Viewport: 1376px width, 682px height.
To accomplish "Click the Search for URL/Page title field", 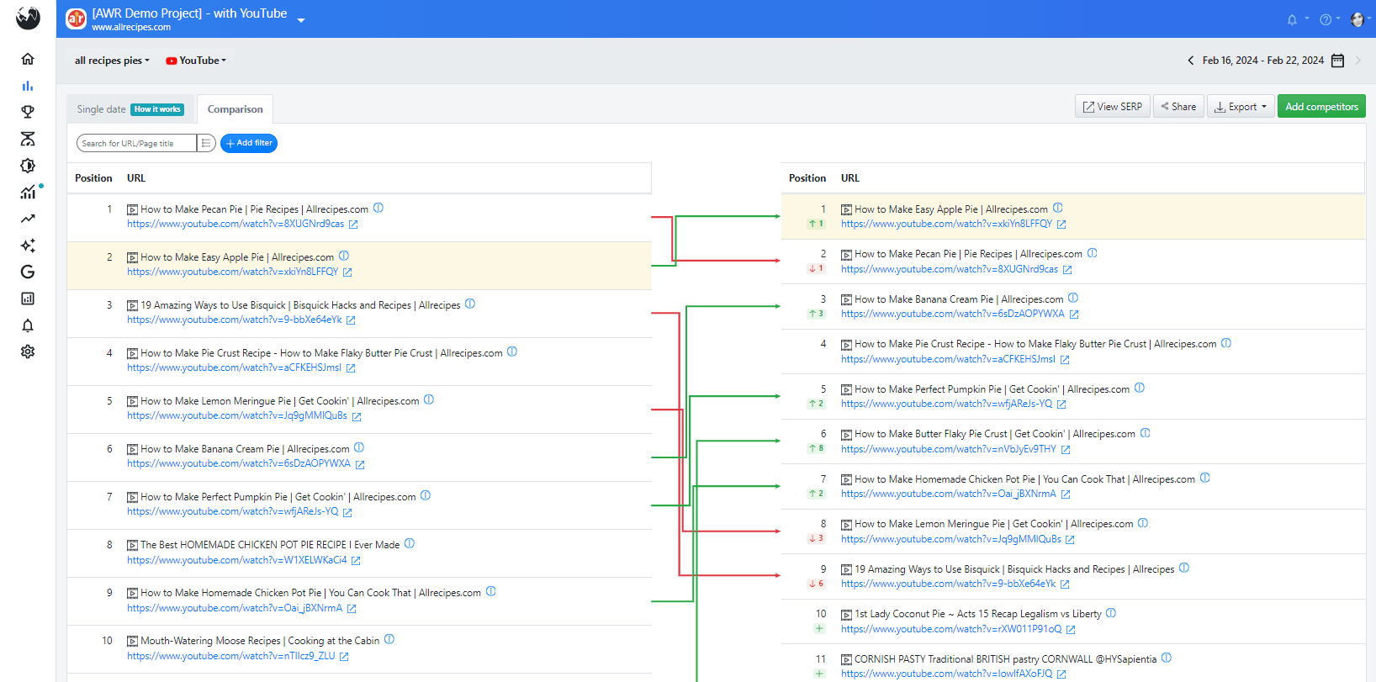I will click(x=137, y=144).
